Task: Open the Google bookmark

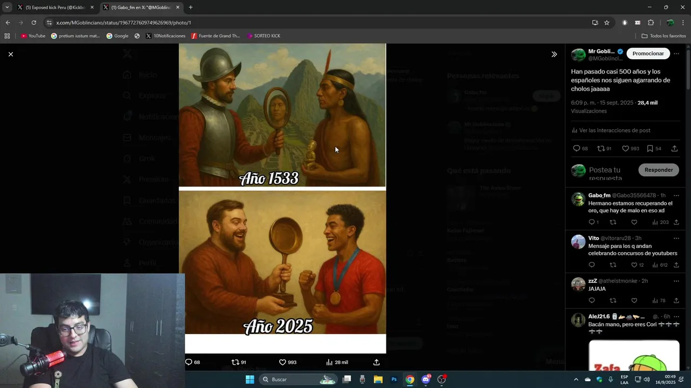Action: 117,36
